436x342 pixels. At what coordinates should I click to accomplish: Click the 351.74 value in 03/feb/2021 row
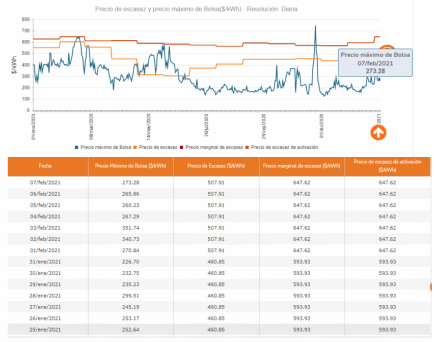[x=130, y=228]
